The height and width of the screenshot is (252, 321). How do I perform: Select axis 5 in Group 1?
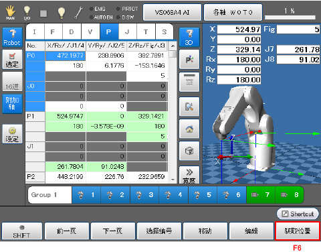click(203, 195)
